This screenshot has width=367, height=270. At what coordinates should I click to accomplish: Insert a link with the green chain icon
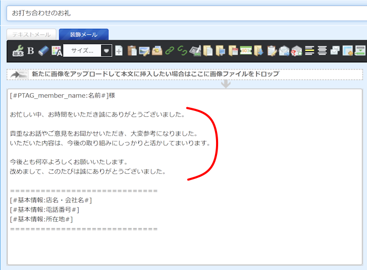coord(169,51)
